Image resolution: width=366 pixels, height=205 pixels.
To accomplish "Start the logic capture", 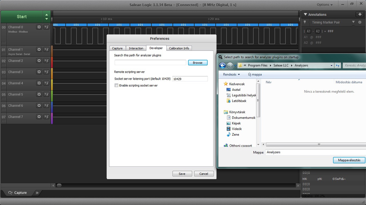I will pos(22,17).
